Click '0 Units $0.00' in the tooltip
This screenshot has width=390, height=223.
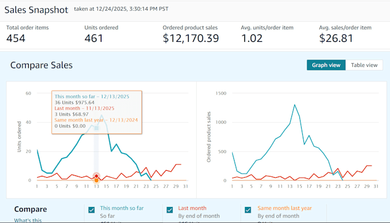pos(70,126)
